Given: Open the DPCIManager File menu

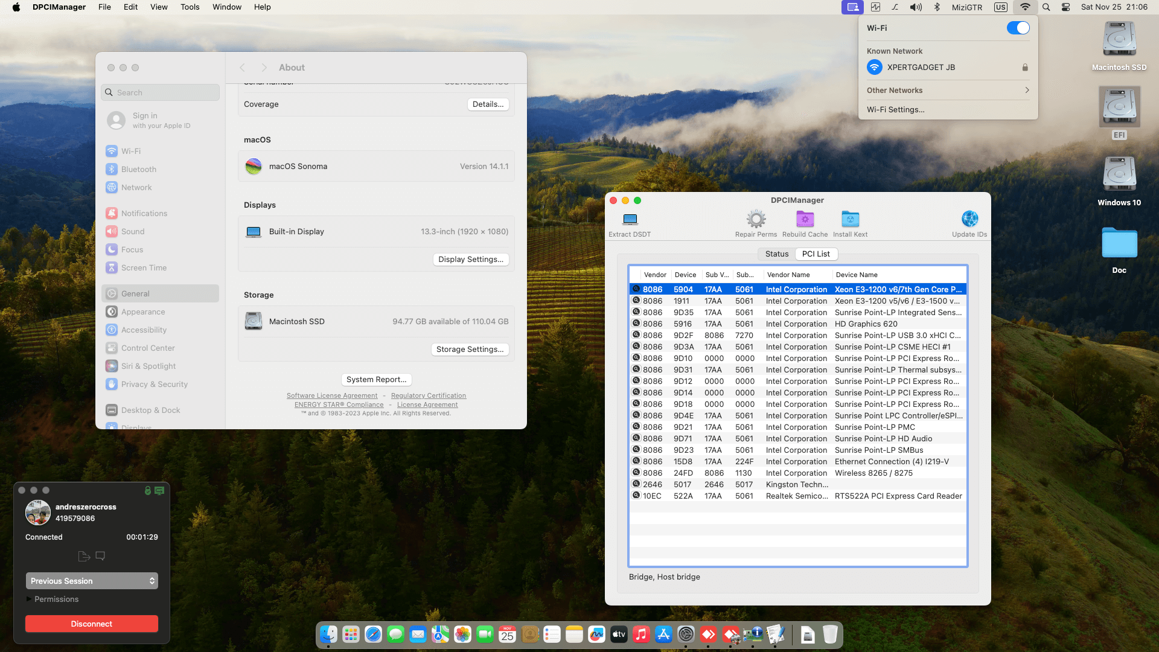Looking at the screenshot, I should [x=104, y=7].
